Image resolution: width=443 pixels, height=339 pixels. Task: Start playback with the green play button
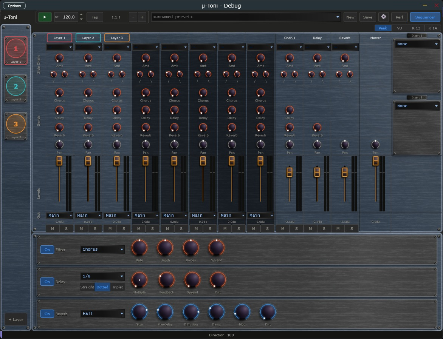pyautogui.click(x=45, y=17)
